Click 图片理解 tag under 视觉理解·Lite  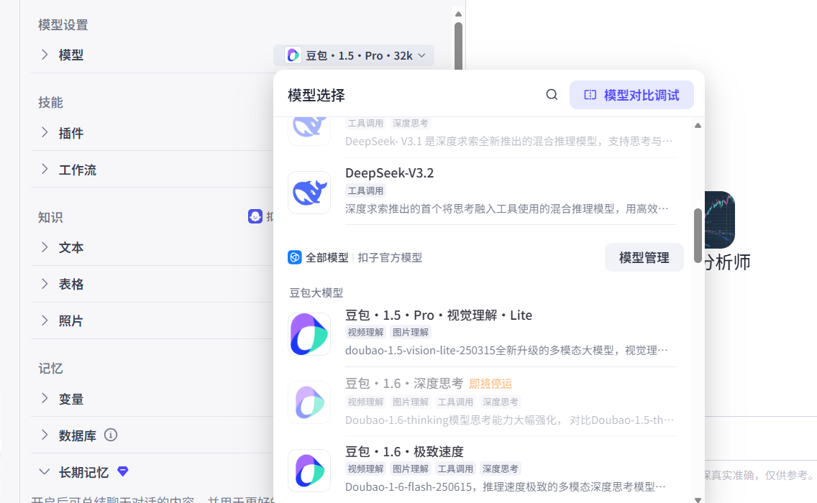[411, 332]
